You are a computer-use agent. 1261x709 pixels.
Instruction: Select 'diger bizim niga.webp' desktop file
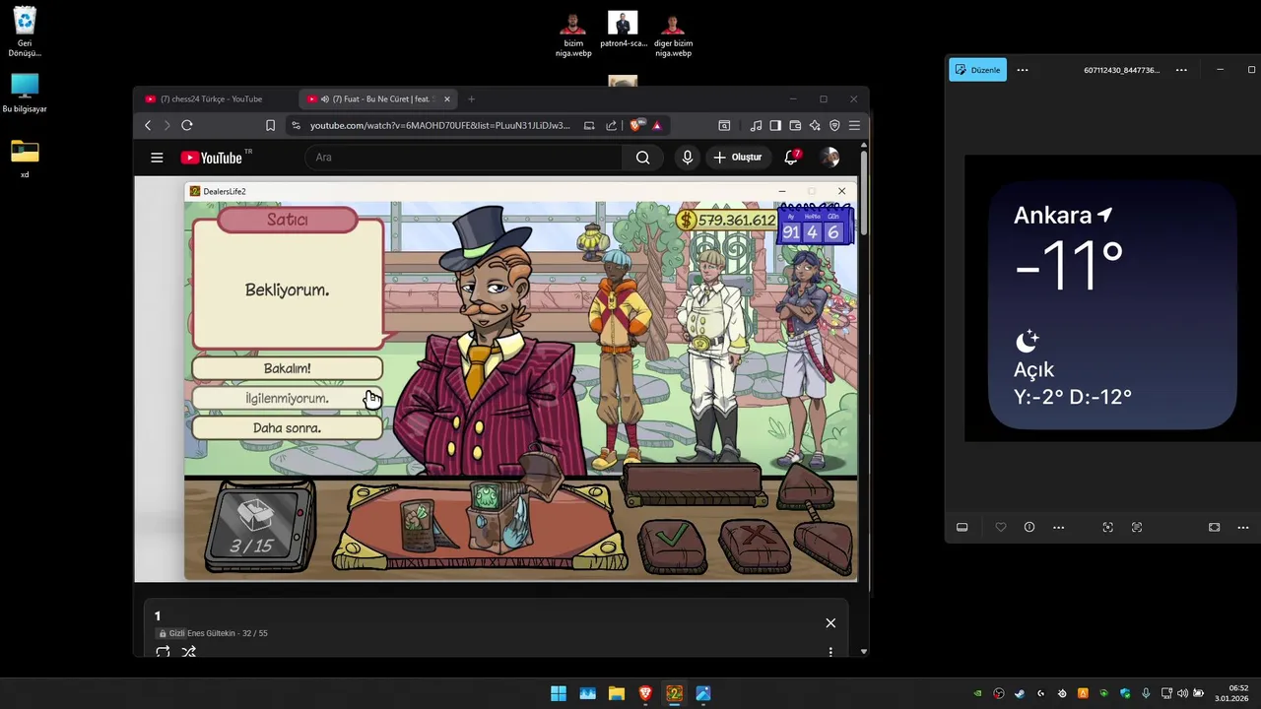673,33
